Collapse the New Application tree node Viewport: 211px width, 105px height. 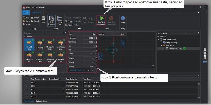pyautogui.click(x=158, y=40)
